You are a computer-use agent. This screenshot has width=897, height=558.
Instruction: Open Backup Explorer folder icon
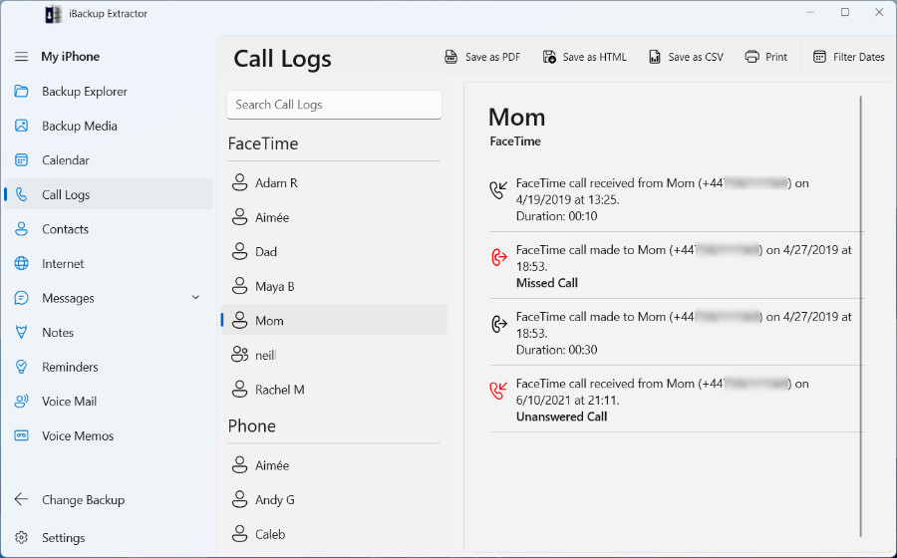tap(21, 92)
